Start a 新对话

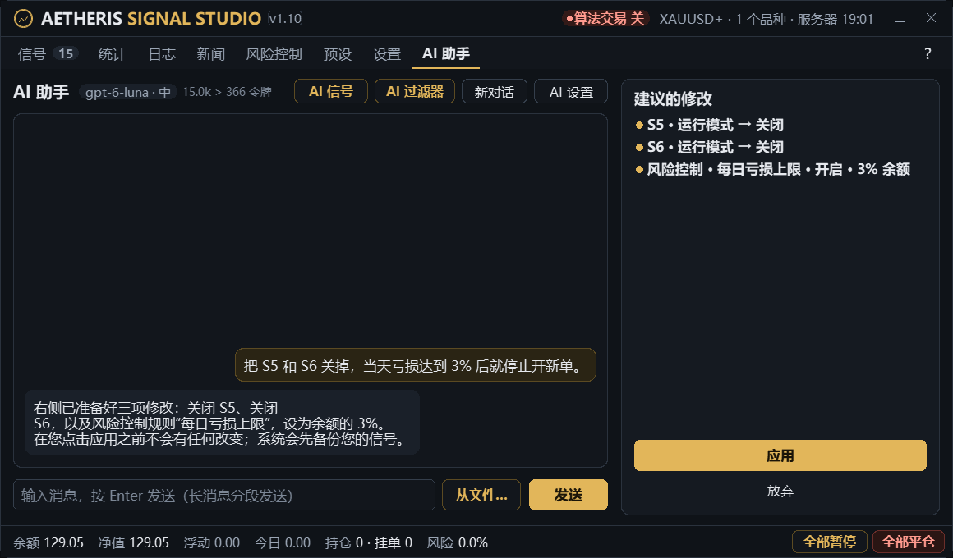(494, 92)
